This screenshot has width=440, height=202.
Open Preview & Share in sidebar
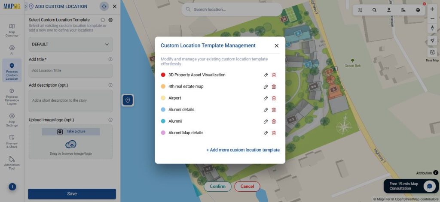point(12,142)
